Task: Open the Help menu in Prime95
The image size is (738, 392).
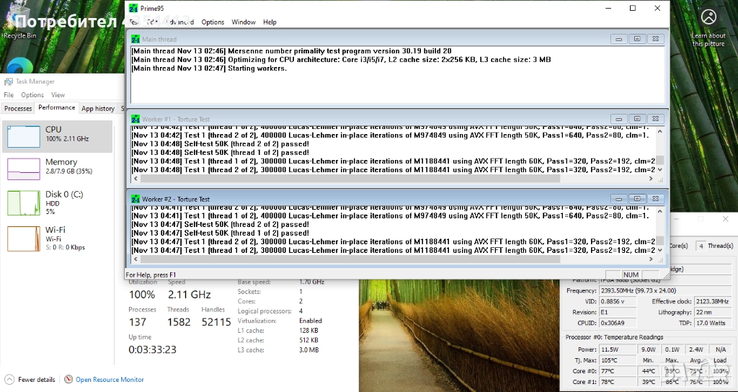Action: [x=270, y=22]
